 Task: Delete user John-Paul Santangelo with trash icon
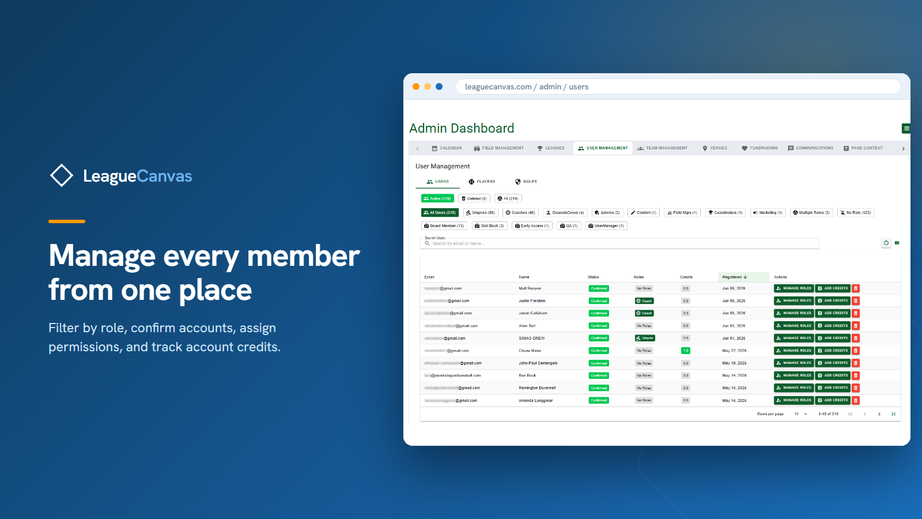pyautogui.click(x=856, y=363)
